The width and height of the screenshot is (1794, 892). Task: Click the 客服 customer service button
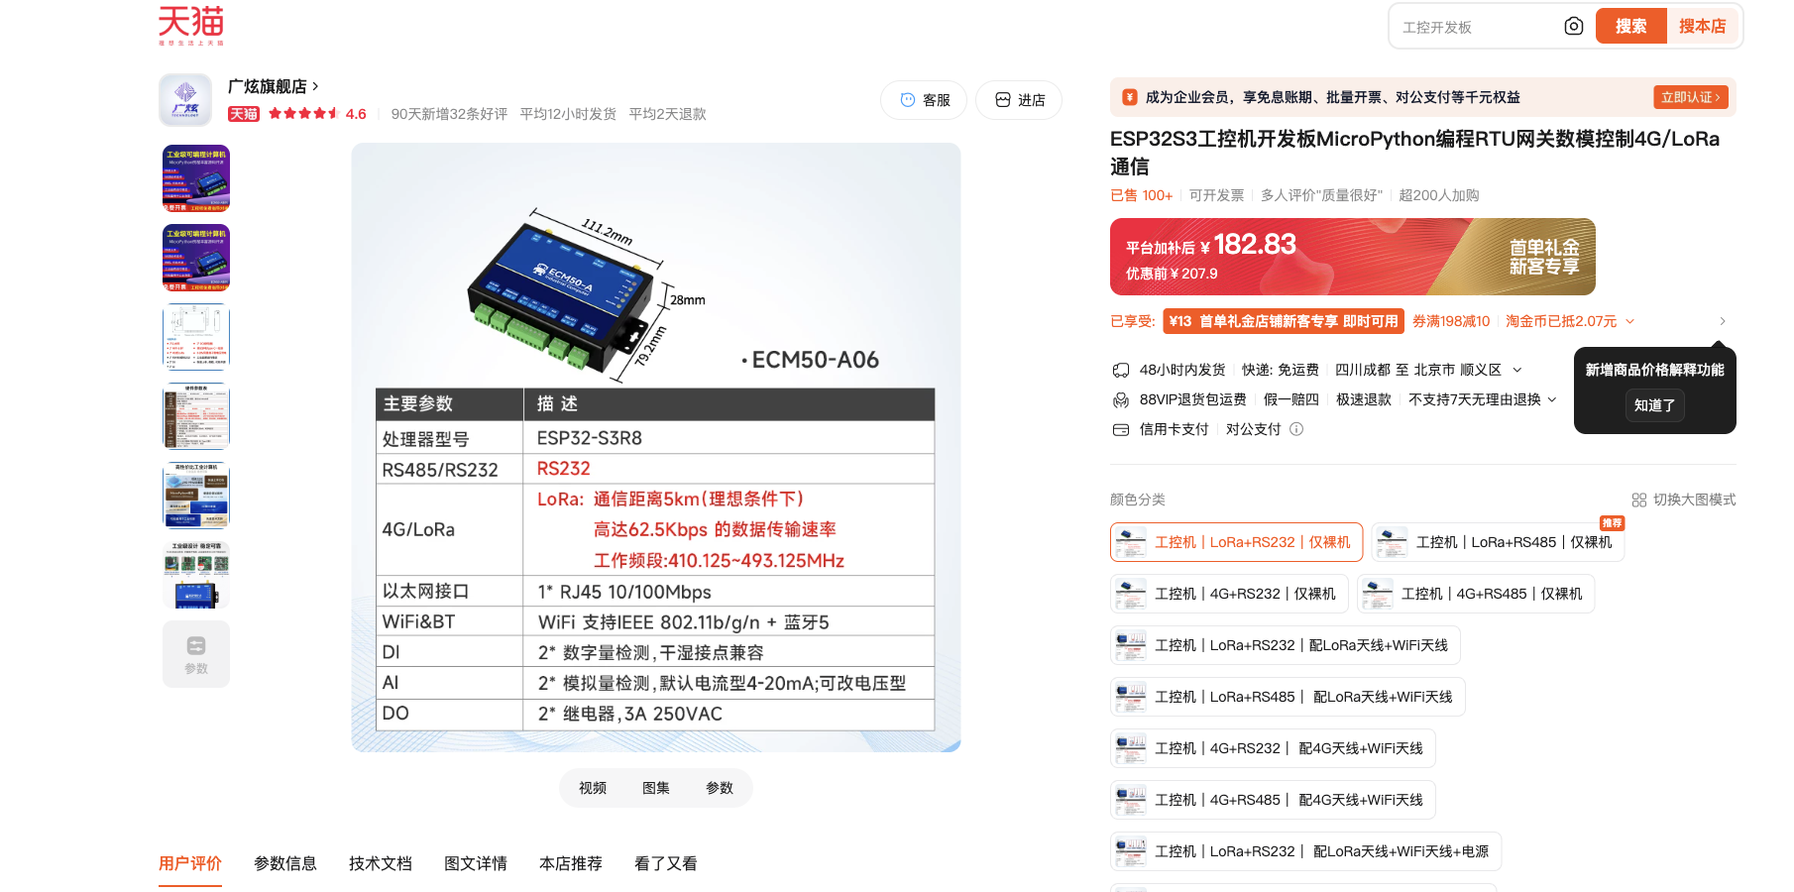click(x=924, y=100)
